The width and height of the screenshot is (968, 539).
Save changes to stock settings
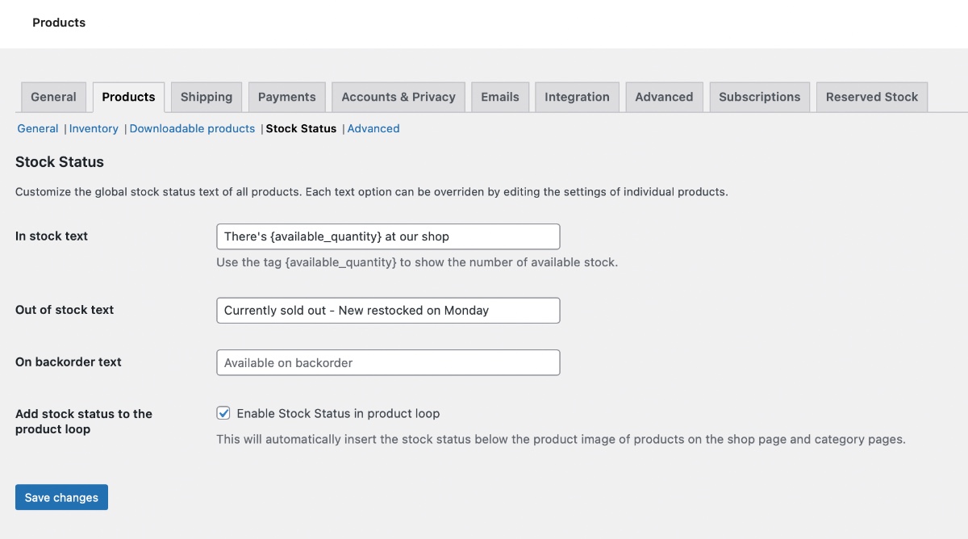(x=61, y=497)
